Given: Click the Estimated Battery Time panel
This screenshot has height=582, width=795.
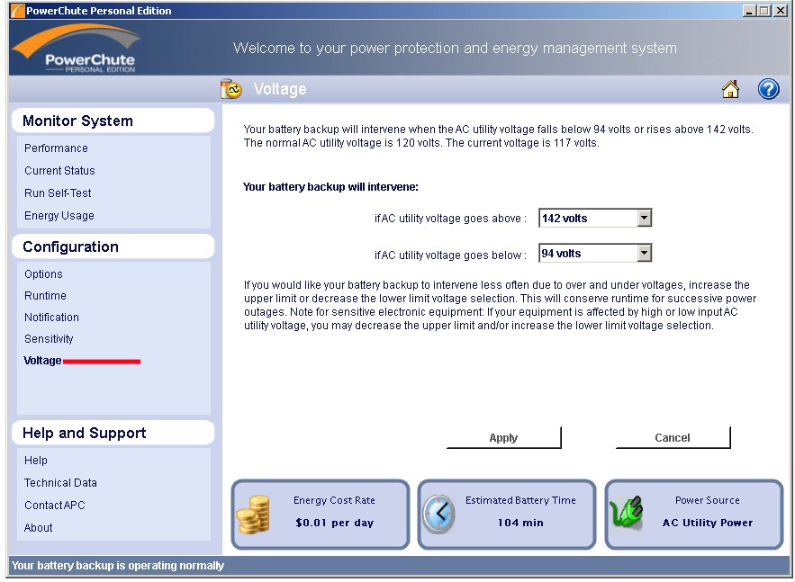Looking at the screenshot, I should click(x=507, y=515).
